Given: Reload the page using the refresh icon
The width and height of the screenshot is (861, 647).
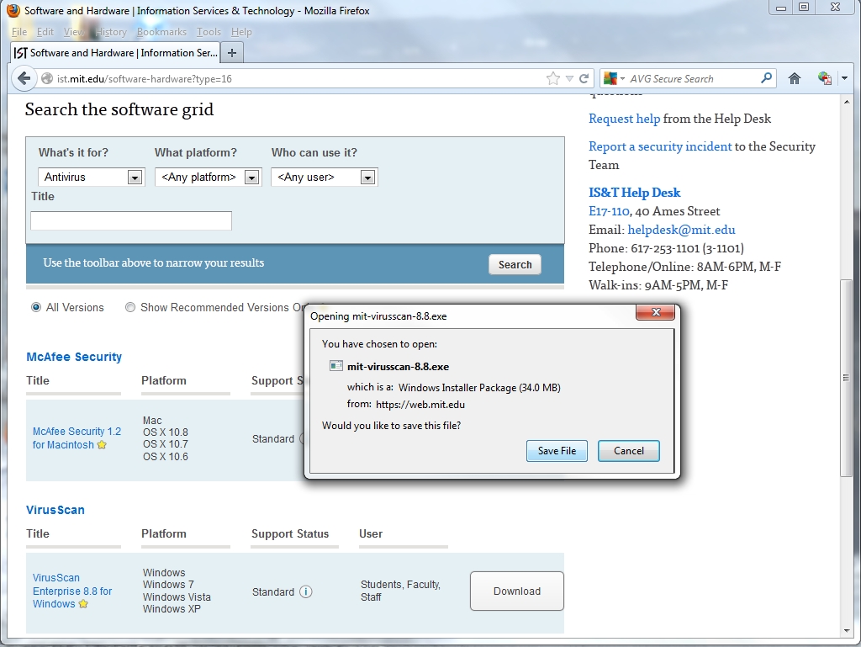Looking at the screenshot, I should pyautogui.click(x=585, y=78).
